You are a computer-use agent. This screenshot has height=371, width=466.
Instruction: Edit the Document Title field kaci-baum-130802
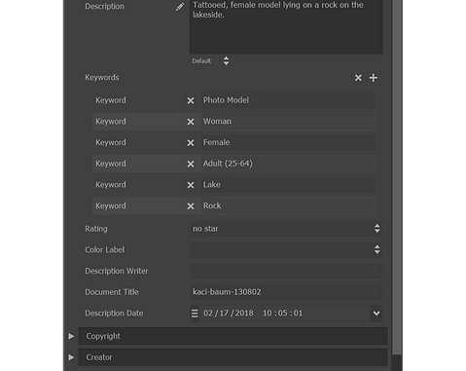(286, 292)
